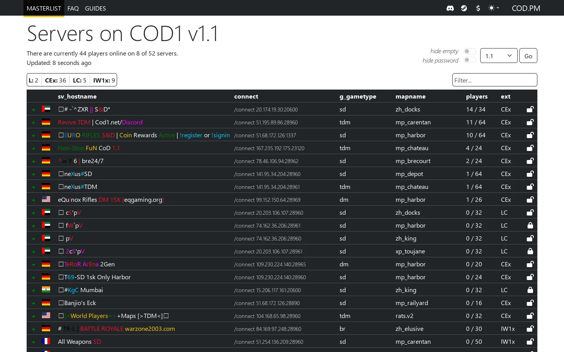Open the 1.1 version dropdown

coord(499,56)
